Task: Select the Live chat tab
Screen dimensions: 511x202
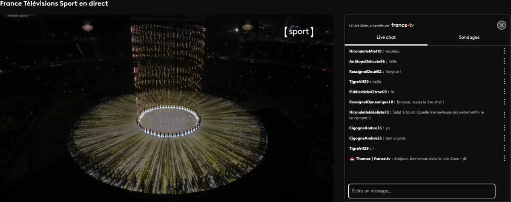Action: tap(386, 37)
